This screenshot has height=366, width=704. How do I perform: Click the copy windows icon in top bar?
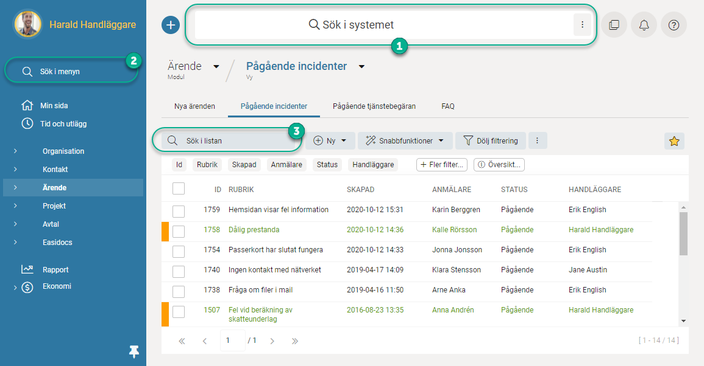[x=614, y=25]
